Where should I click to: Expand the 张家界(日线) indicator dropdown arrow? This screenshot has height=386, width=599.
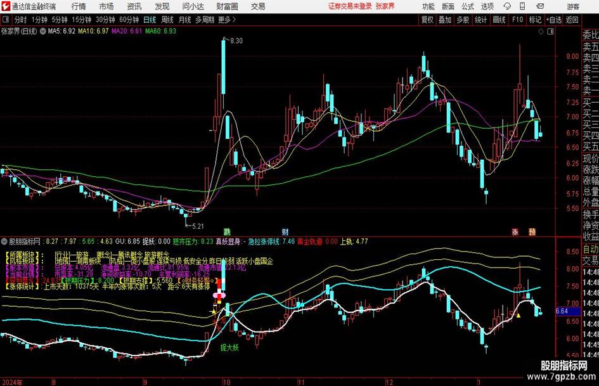point(43,31)
